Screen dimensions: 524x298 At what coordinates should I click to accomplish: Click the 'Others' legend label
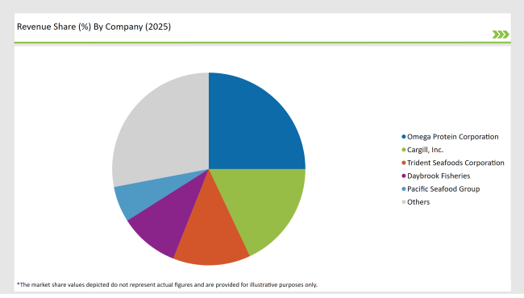click(x=418, y=202)
